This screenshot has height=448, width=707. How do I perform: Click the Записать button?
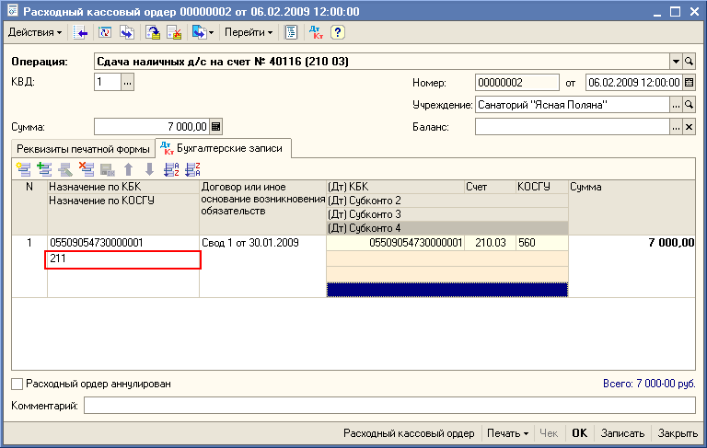point(622,433)
